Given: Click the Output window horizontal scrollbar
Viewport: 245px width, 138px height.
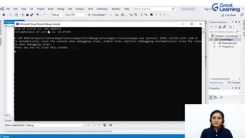Looking at the screenshot, I should (59, 131).
